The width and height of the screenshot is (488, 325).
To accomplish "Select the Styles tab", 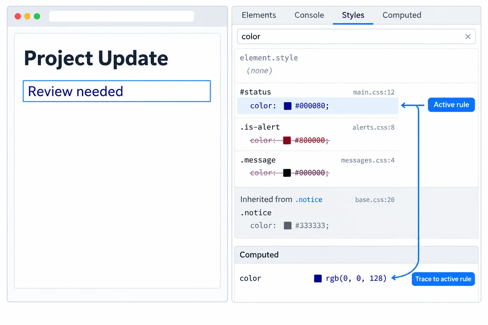I will 353,15.
